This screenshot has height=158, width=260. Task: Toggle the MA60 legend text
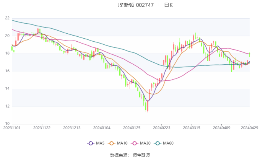tap(169, 143)
